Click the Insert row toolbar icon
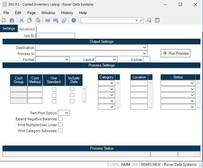 48,20
